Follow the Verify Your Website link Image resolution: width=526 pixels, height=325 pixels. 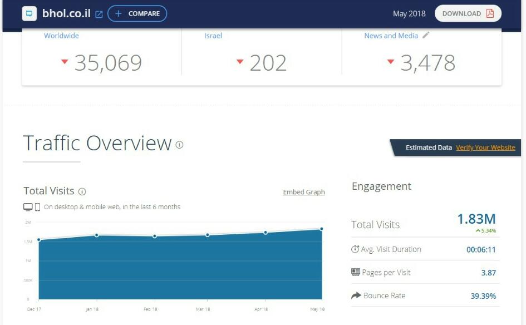point(485,147)
